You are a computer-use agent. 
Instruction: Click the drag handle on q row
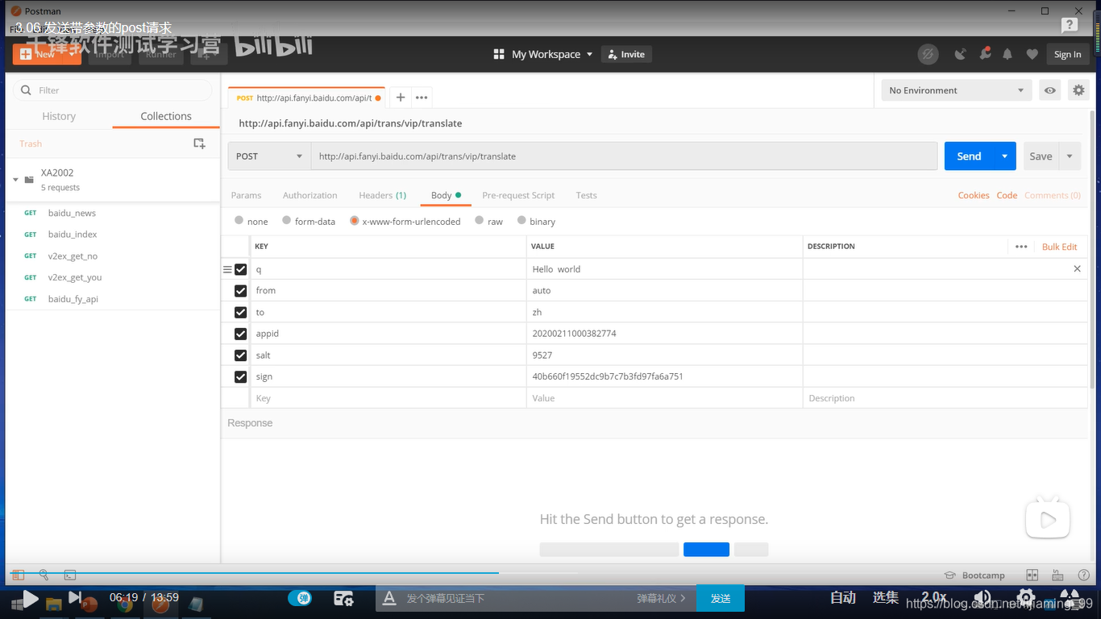point(227,269)
